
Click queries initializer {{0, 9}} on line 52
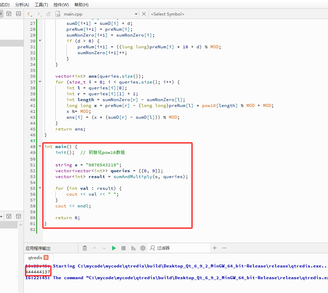tap(149, 171)
